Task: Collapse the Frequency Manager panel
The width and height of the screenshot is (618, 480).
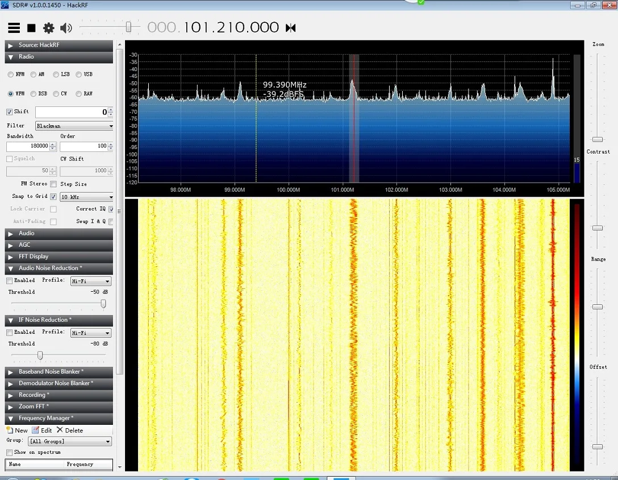Action: tap(59, 419)
